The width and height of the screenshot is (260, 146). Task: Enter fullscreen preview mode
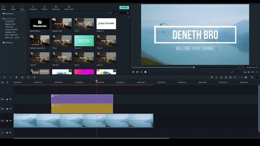[257, 72]
